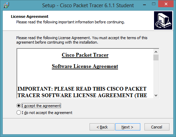Click the license text scroll down arrow
176x137 pixels.
point(156,95)
